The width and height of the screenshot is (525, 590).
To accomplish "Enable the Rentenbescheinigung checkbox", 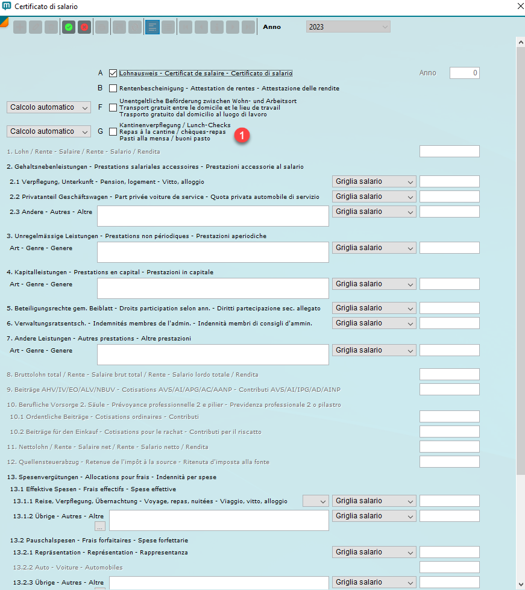I will coord(112,87).
